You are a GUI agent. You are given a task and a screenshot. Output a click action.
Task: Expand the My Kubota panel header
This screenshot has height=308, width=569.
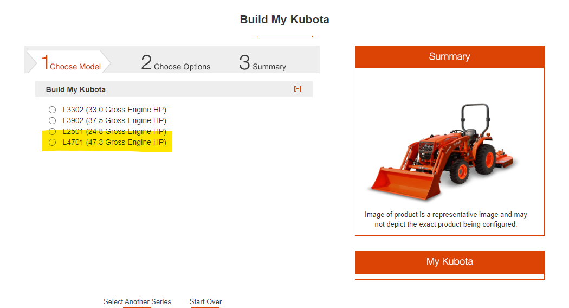point(449,261)
